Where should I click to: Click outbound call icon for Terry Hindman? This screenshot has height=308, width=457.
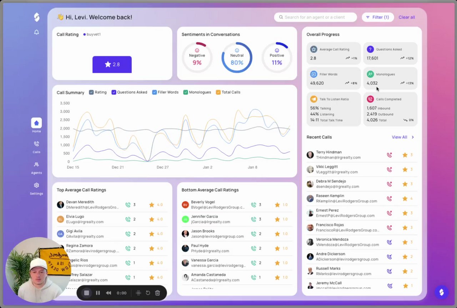(x=389, y=155)
